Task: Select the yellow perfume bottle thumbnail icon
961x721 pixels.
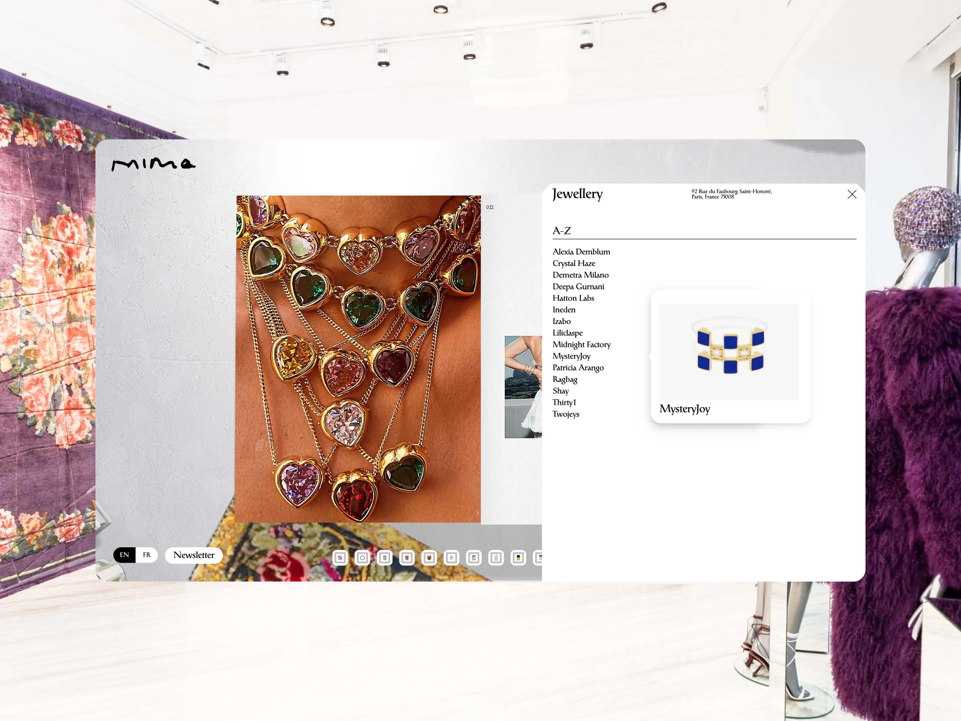Action: coord(451,558)
